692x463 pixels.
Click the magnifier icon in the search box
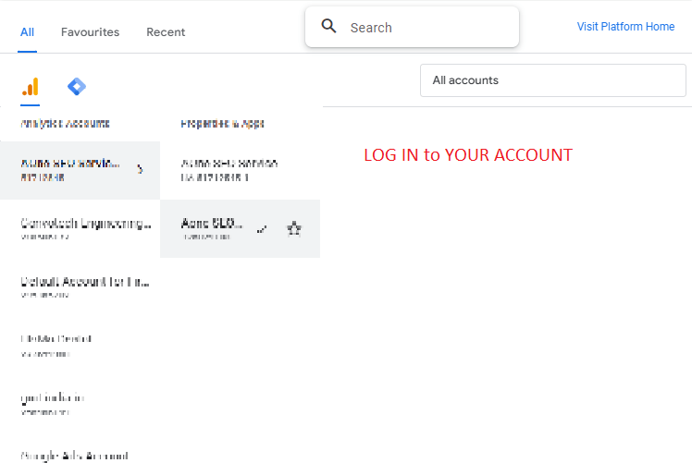[328, 27]
